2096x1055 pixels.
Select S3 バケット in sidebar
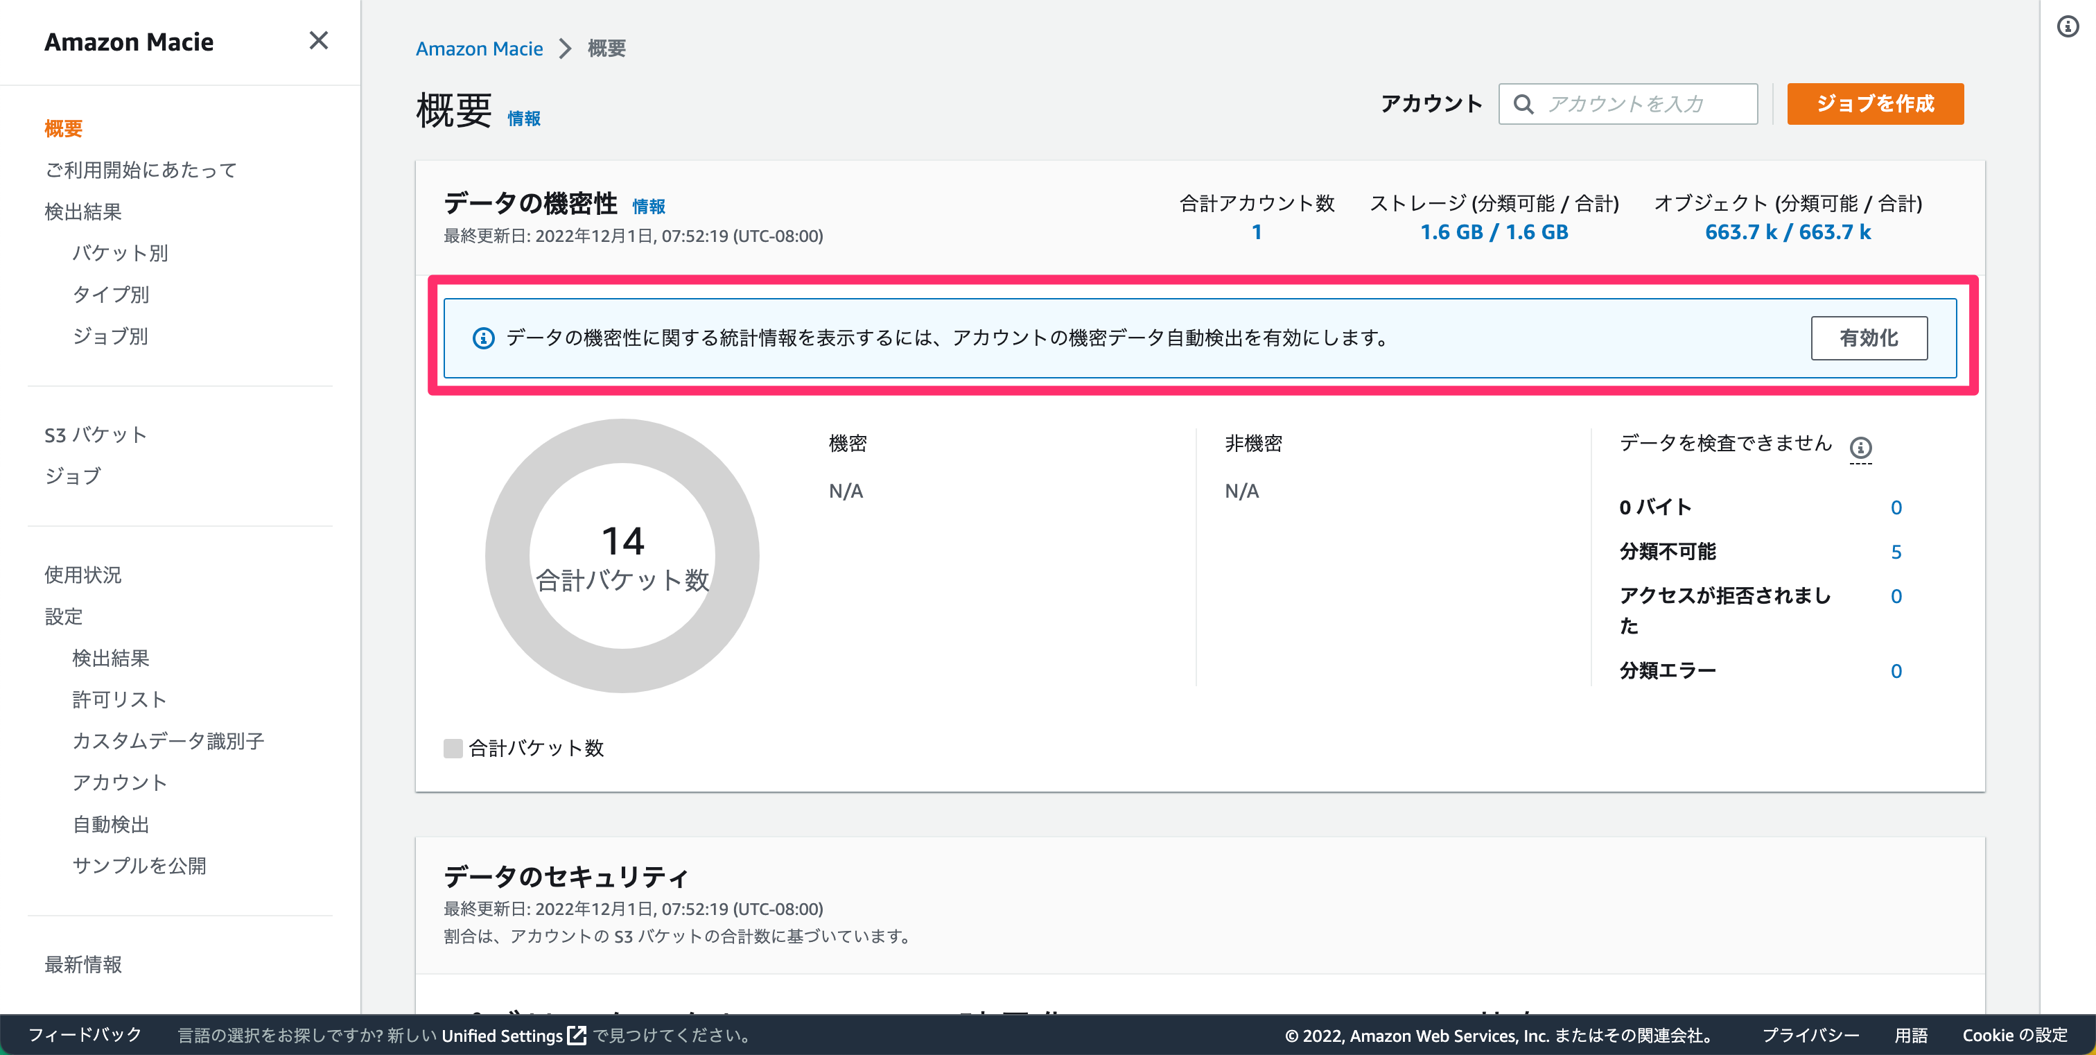(x=96, y=435)
